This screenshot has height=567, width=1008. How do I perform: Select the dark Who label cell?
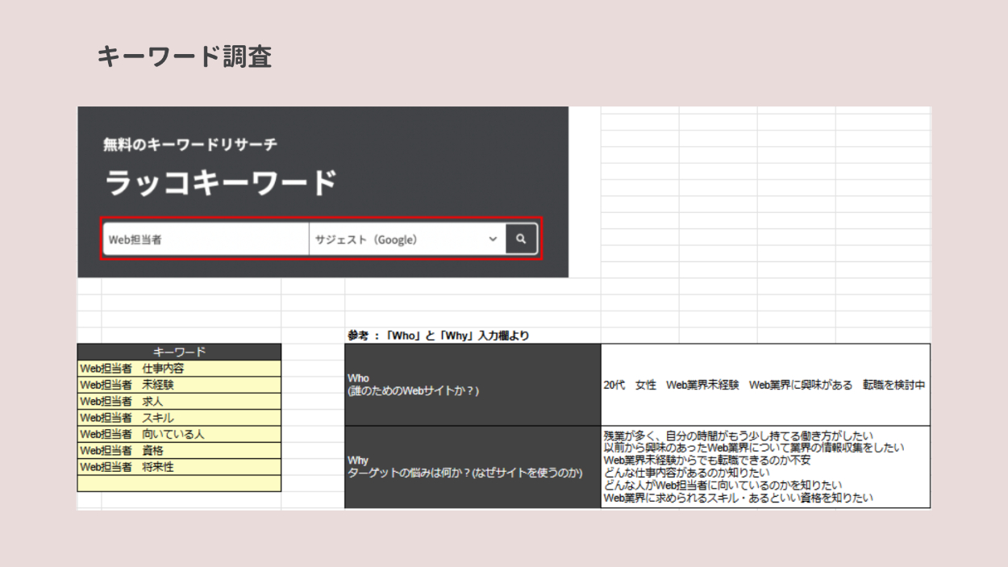click(473, 385)
